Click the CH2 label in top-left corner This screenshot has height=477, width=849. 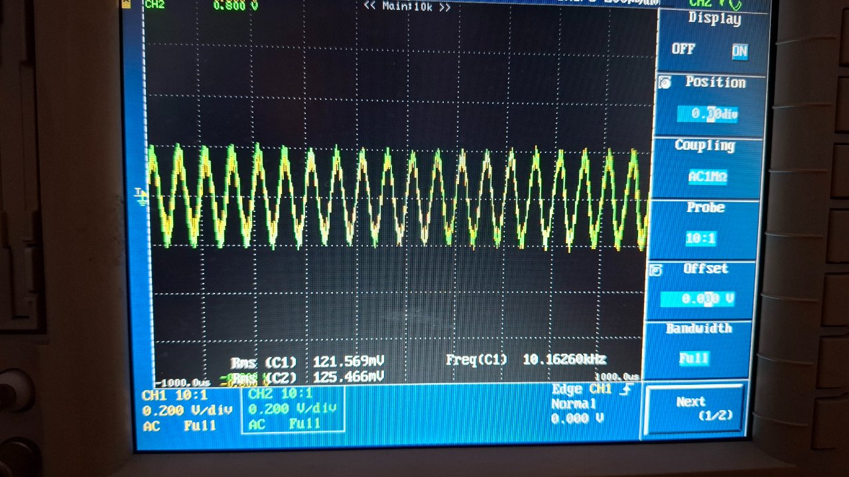[x=155, y=5]
